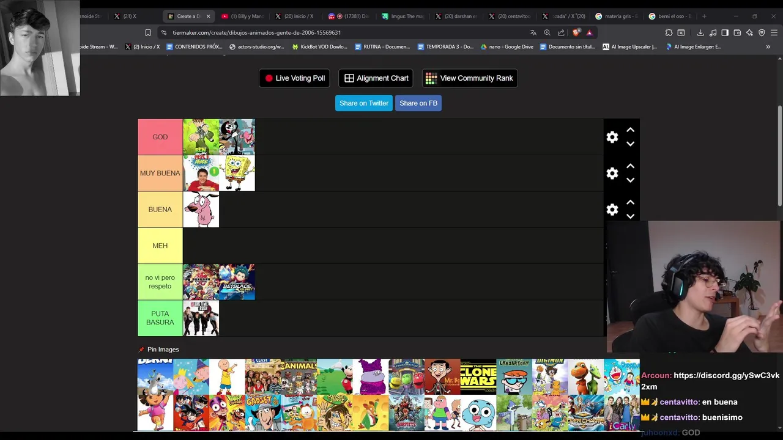Click the SpongeBob image in MUY BUENA tier
This screenshot has width=783, height=440.
[237, 173]
